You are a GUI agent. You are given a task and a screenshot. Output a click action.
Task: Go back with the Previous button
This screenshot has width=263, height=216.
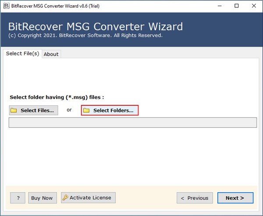tap(195, 198)
